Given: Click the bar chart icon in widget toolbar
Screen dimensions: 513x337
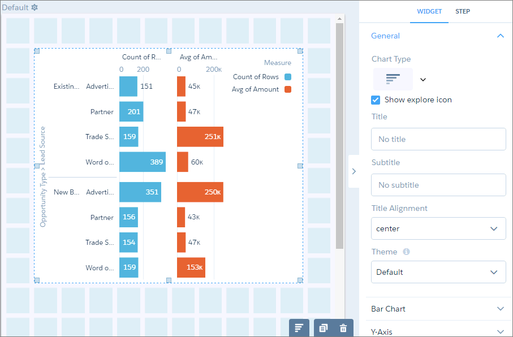Looking at the screenshot, I should coord(299,328).
